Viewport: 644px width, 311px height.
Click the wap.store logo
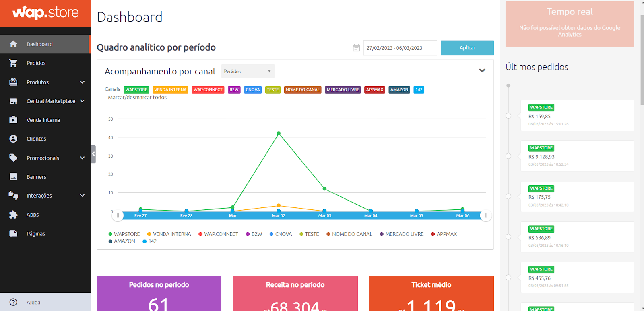[x=45, y=12]
